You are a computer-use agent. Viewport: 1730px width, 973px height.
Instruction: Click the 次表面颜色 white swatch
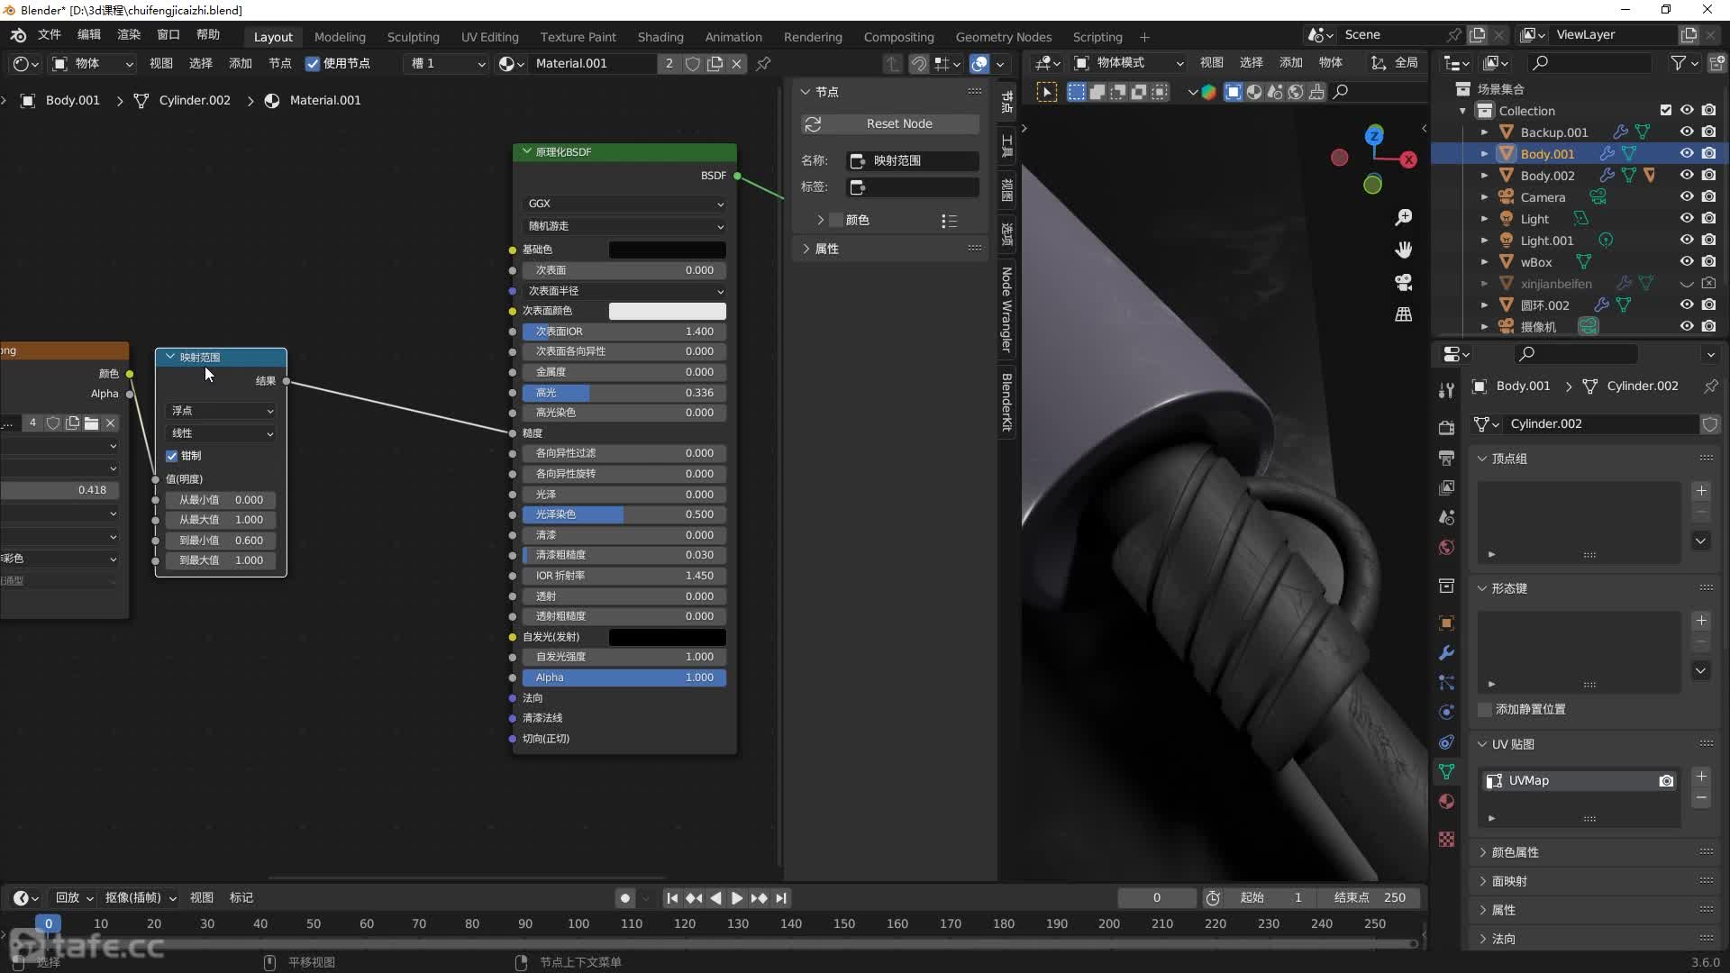point(667,311)
